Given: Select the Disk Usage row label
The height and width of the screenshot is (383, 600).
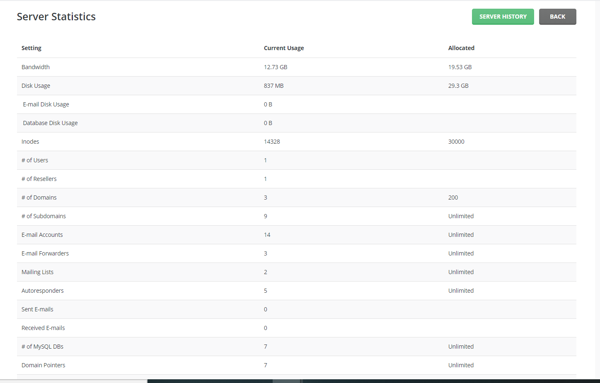Looking at the screenshot, I should pos(36,86).
